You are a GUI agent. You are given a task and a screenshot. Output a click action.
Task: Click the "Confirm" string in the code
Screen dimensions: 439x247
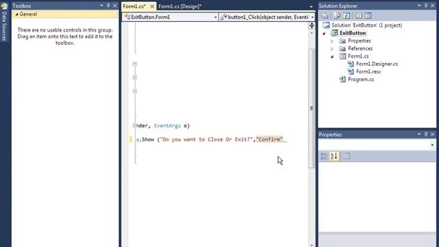pos(270,139)
